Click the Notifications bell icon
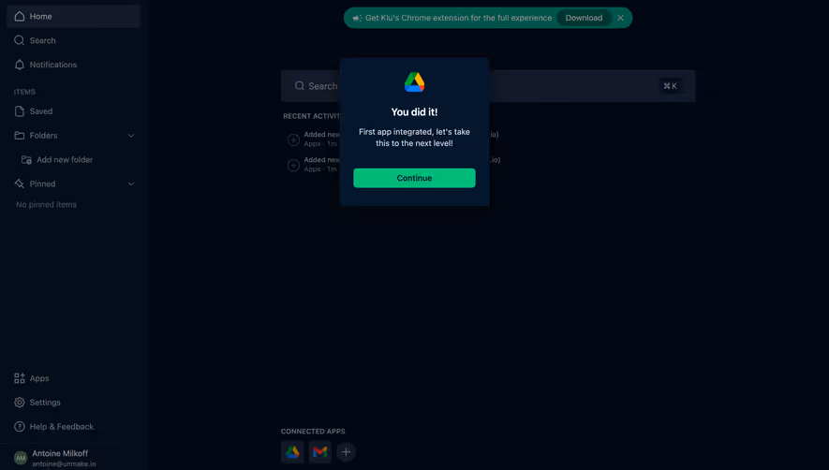This screenshot has height=470, width=829. point(20,65)
